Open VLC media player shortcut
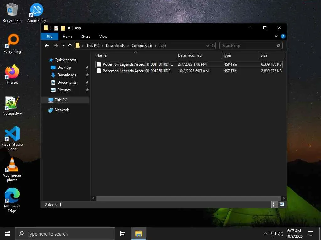This screenshot has width=321, height=240. tap(12, 170)
